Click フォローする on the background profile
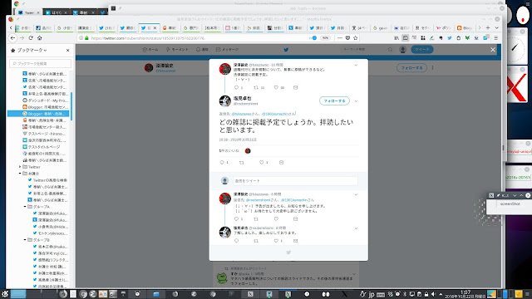Image resolution: width=532 pixels, height=299 pixels. 411,68
